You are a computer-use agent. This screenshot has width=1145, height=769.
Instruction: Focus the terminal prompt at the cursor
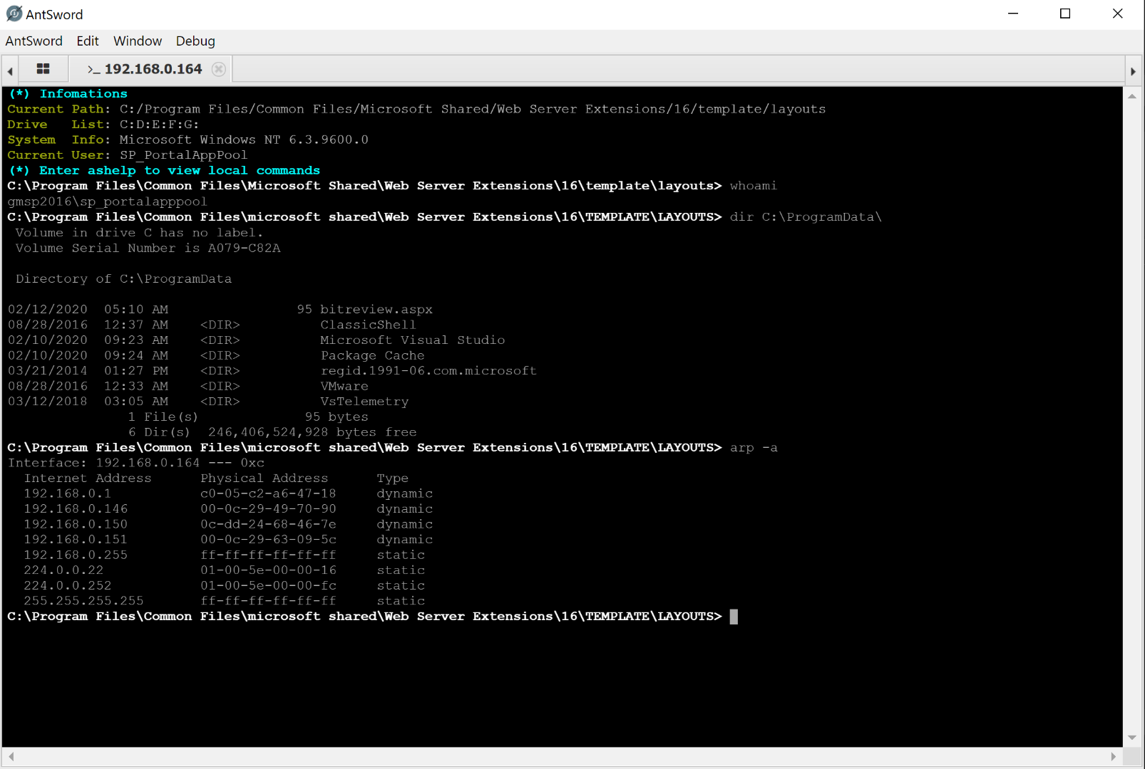[734, 617]
